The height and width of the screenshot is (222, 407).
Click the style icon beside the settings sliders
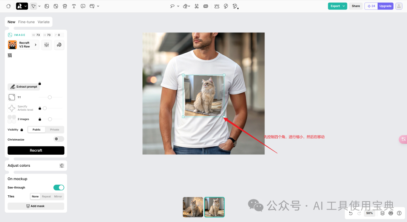(59, 45)
